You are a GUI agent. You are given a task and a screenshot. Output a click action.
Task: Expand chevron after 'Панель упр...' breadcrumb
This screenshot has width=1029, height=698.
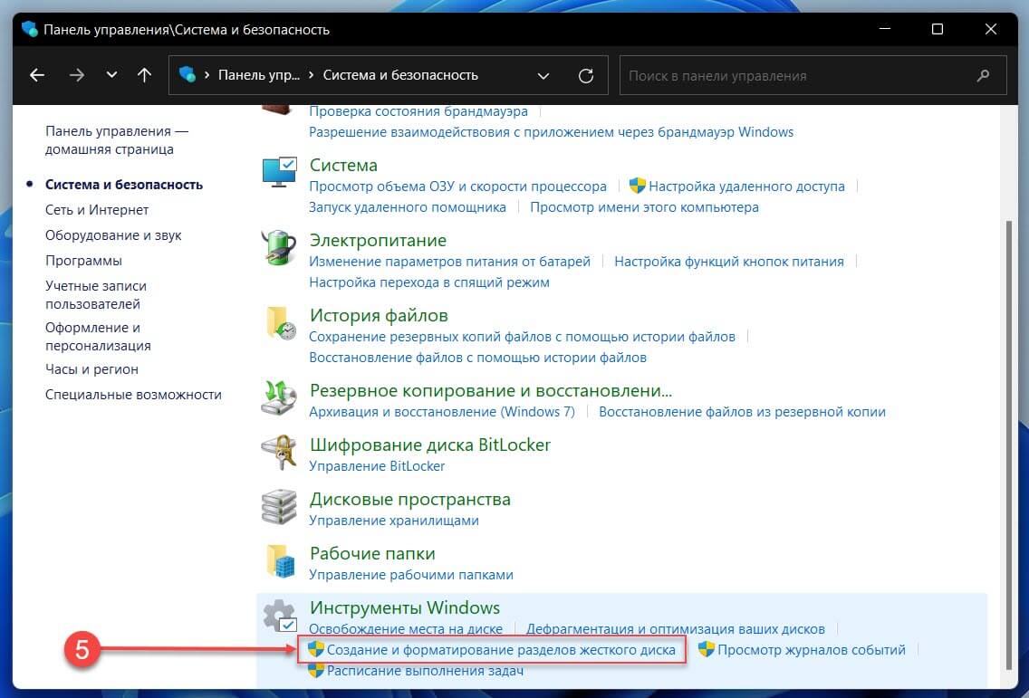(x=311, y=75)
